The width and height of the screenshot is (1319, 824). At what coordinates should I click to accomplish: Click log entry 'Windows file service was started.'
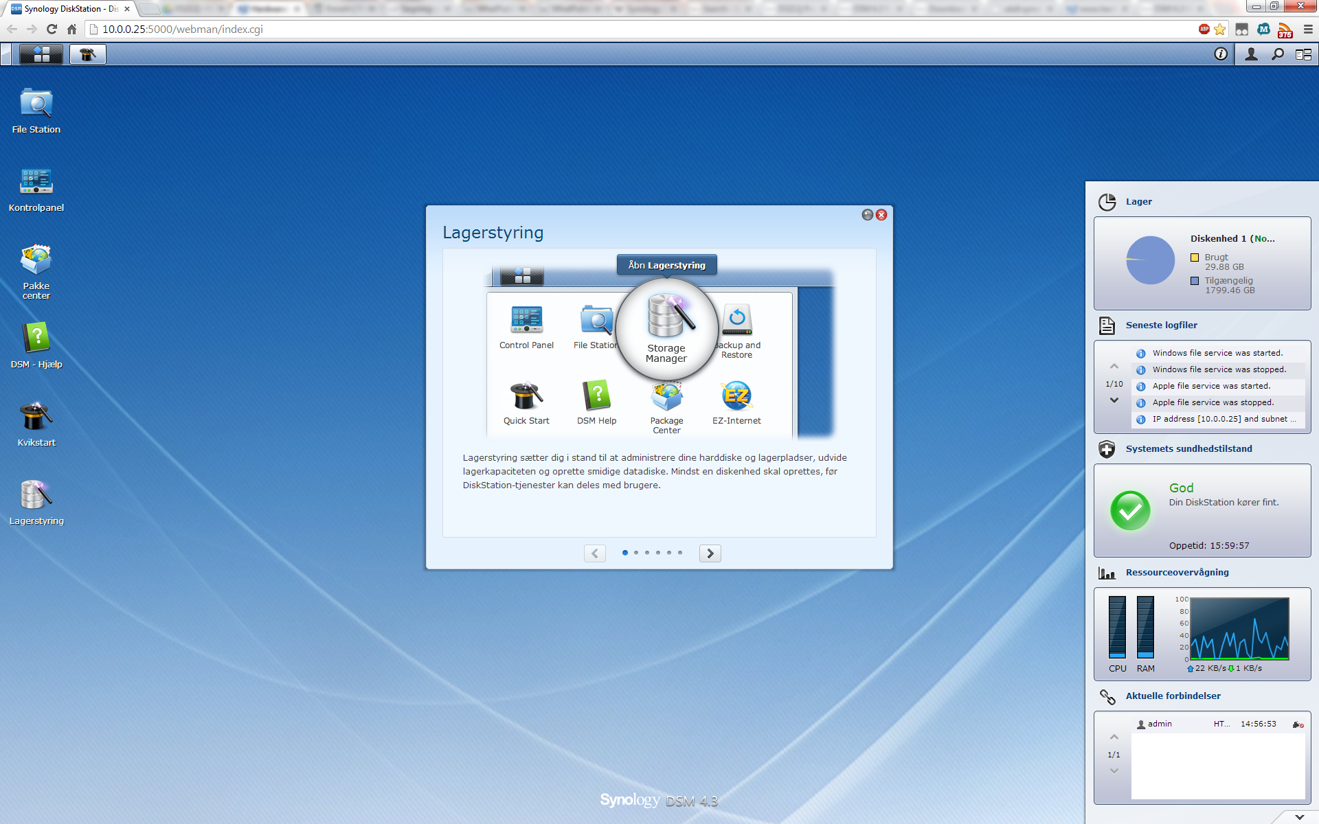(x=1218, y=353)
